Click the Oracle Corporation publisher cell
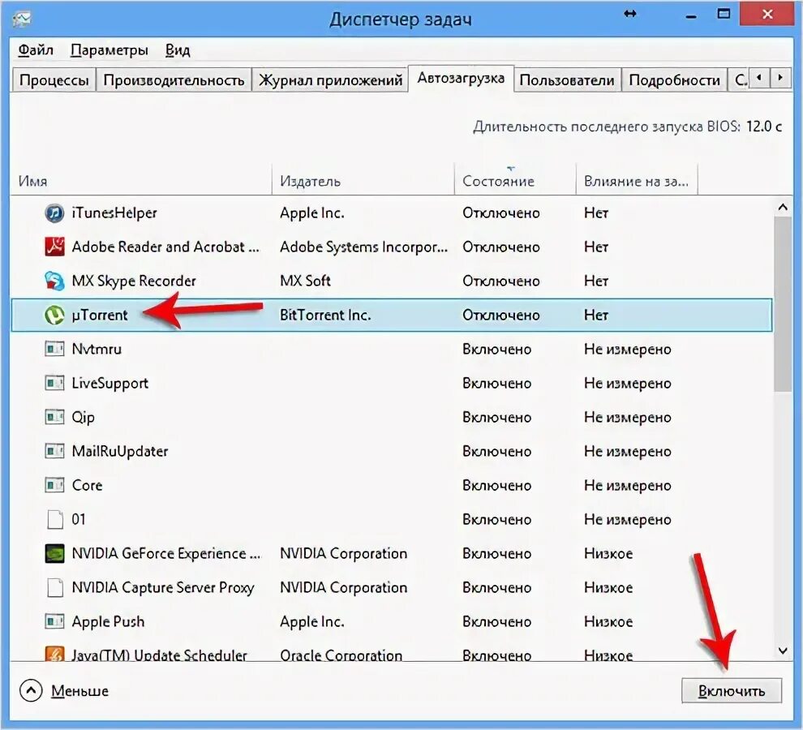Viewport: 803px width, 730px height. point(341,655)
